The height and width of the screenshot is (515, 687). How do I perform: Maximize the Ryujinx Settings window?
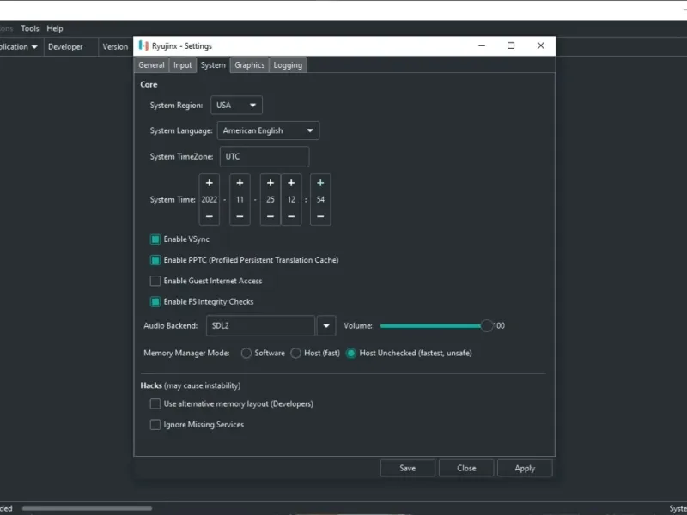click(x=511, y=45)
